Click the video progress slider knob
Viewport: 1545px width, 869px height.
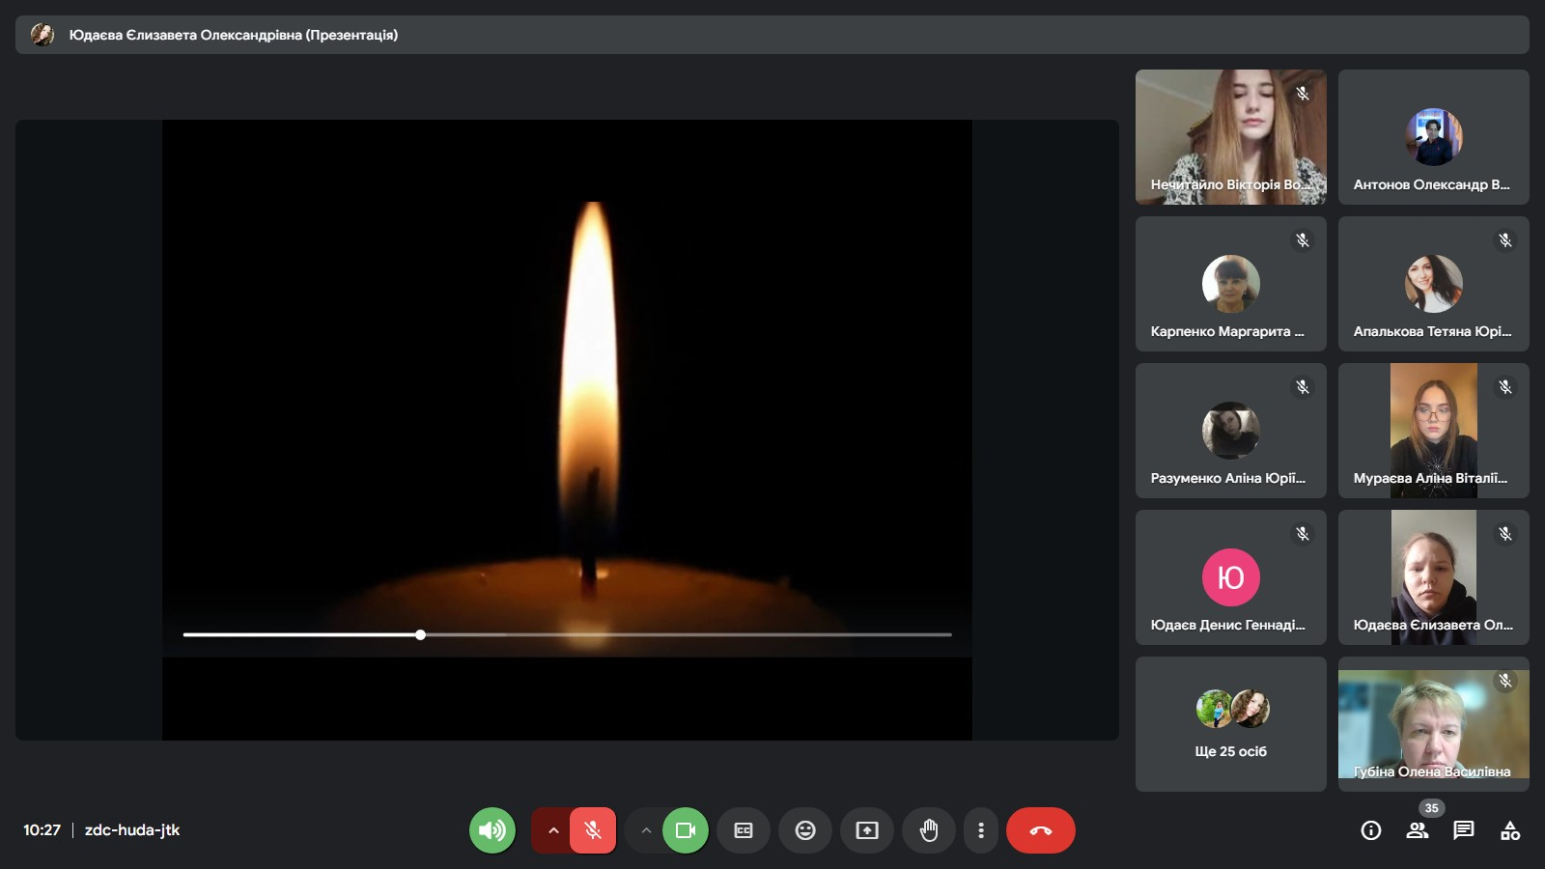pos(421,634)
